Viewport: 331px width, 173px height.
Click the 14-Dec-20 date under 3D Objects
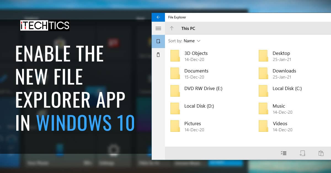point(194,60)
